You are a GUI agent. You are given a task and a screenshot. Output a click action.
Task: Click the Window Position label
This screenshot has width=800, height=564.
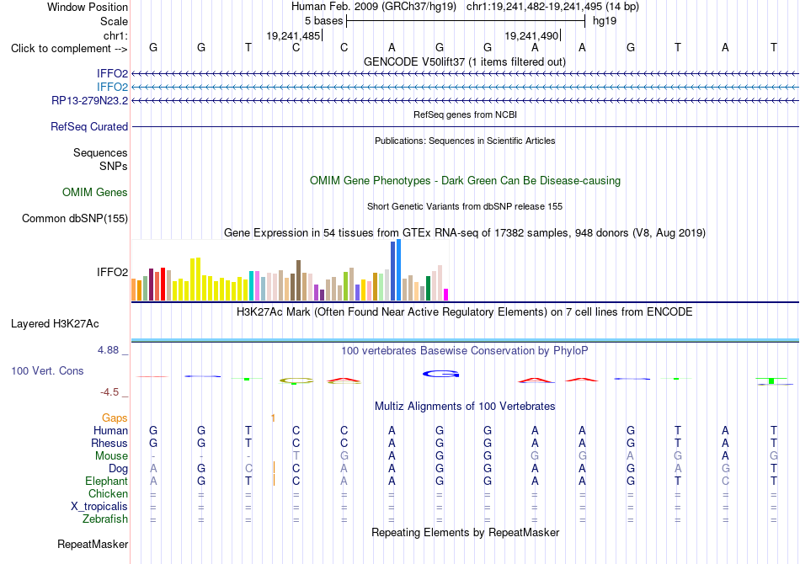pyautogui.click(x=88, y=7)
